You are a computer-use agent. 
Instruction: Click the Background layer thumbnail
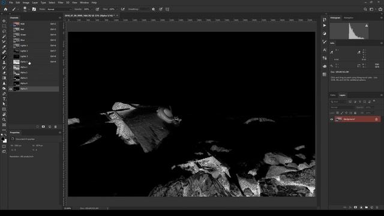tap(338, 119)
